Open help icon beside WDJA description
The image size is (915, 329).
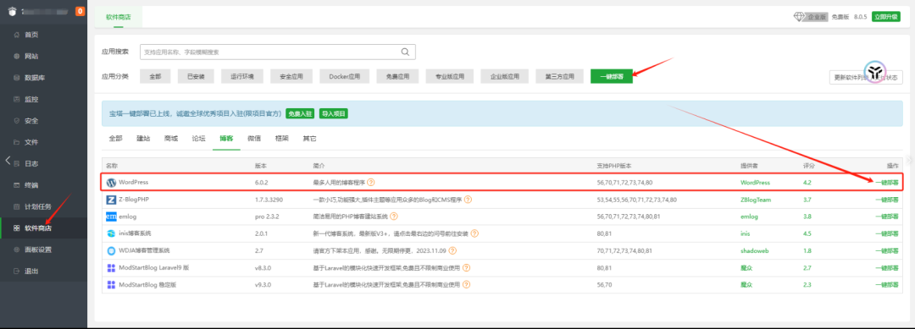pos(452,251)
